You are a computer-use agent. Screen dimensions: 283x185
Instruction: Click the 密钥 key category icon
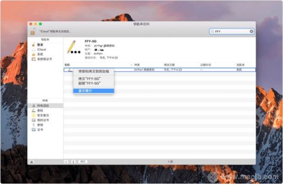tap(34, 125)
